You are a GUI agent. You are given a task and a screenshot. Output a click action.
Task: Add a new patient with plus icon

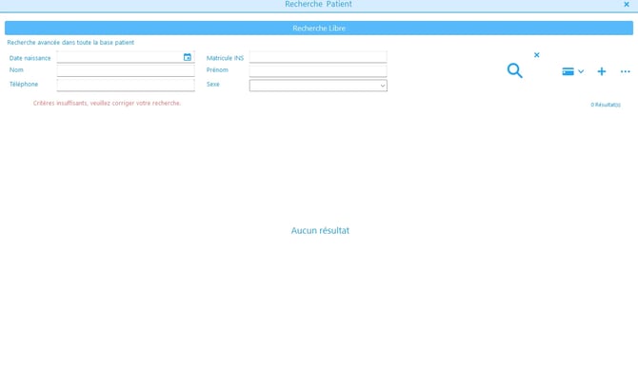click(x=602, y=71)
